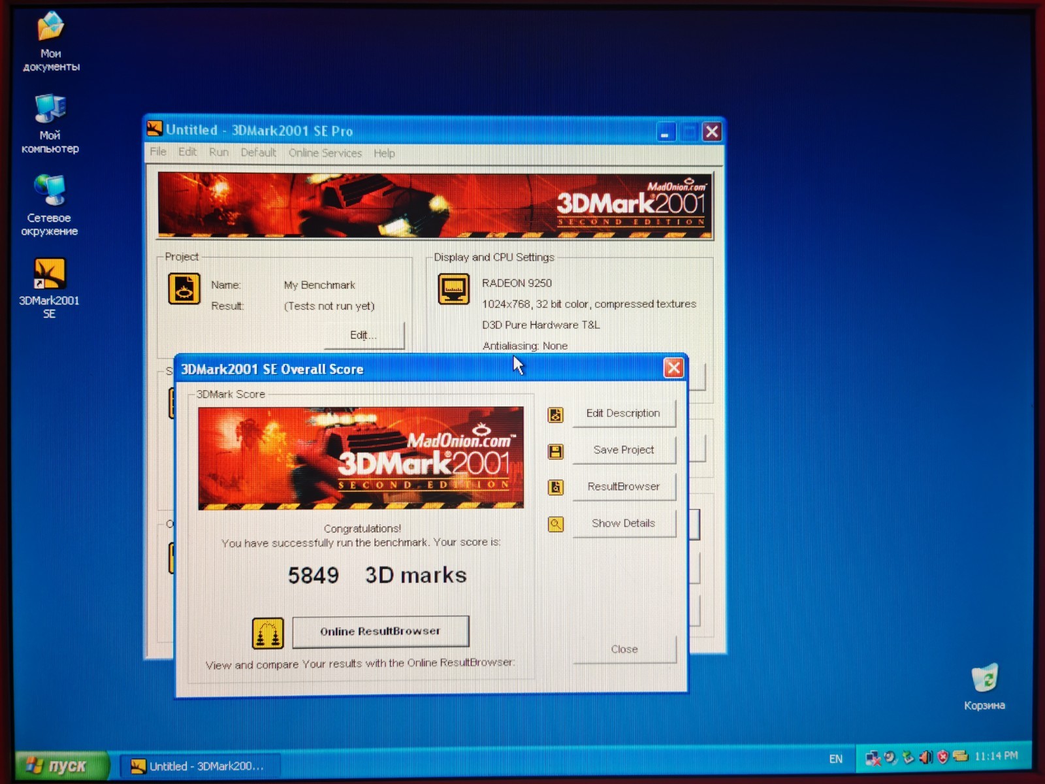Click the icon left of Edit Description

[555, 414]
